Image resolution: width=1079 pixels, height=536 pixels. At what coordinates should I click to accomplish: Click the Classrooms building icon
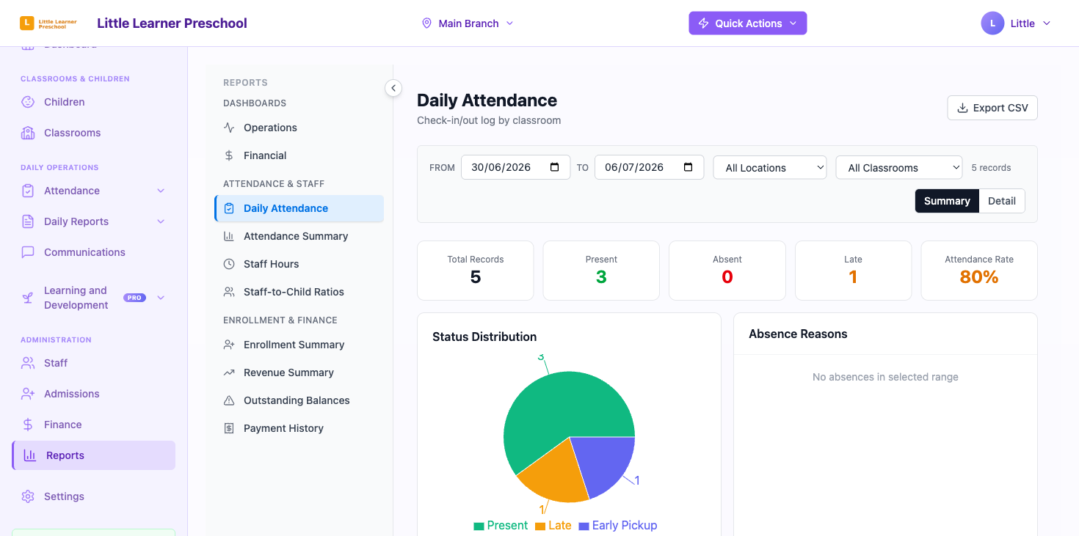coord(28,133)
